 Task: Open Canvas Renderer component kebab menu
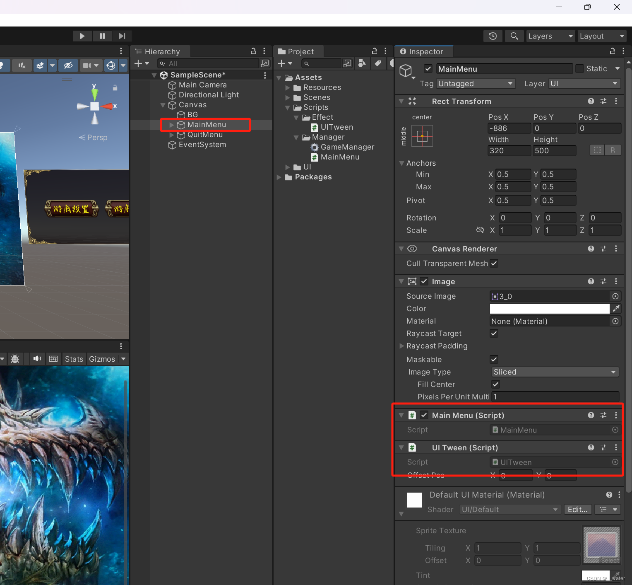point(616,249)
